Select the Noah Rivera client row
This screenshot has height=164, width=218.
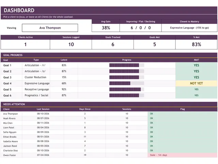(109, 119)
